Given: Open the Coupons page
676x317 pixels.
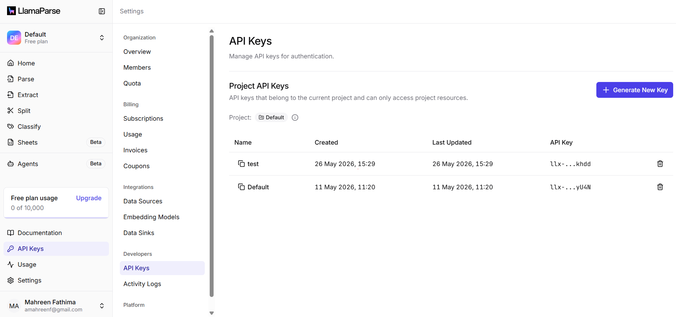Looking at the screenshot, I should point(136,166).
